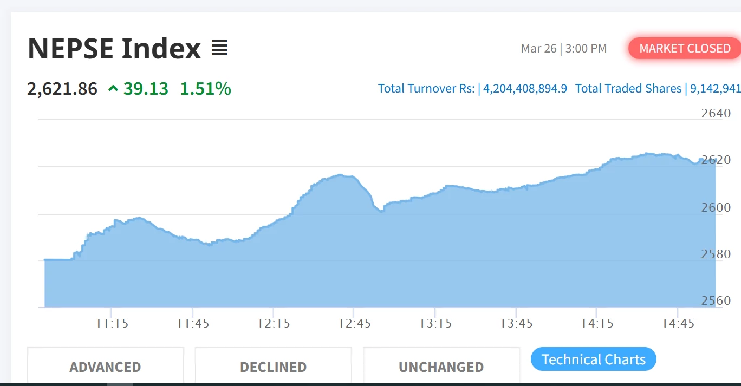741x386 pixels.
Task: Click the Total Turnover Rs: label
Action: click(426, 88)
